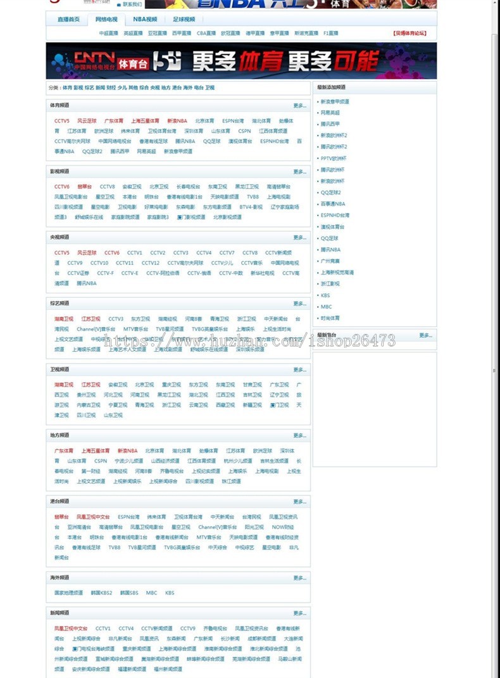Open the CBA直播 sub-navigation link
The height and width of the screenshot is (678, 500).
pos(206,34)
